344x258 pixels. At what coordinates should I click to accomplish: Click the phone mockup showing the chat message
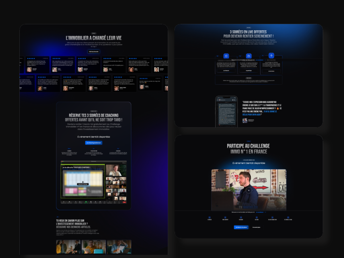[226, 111]
